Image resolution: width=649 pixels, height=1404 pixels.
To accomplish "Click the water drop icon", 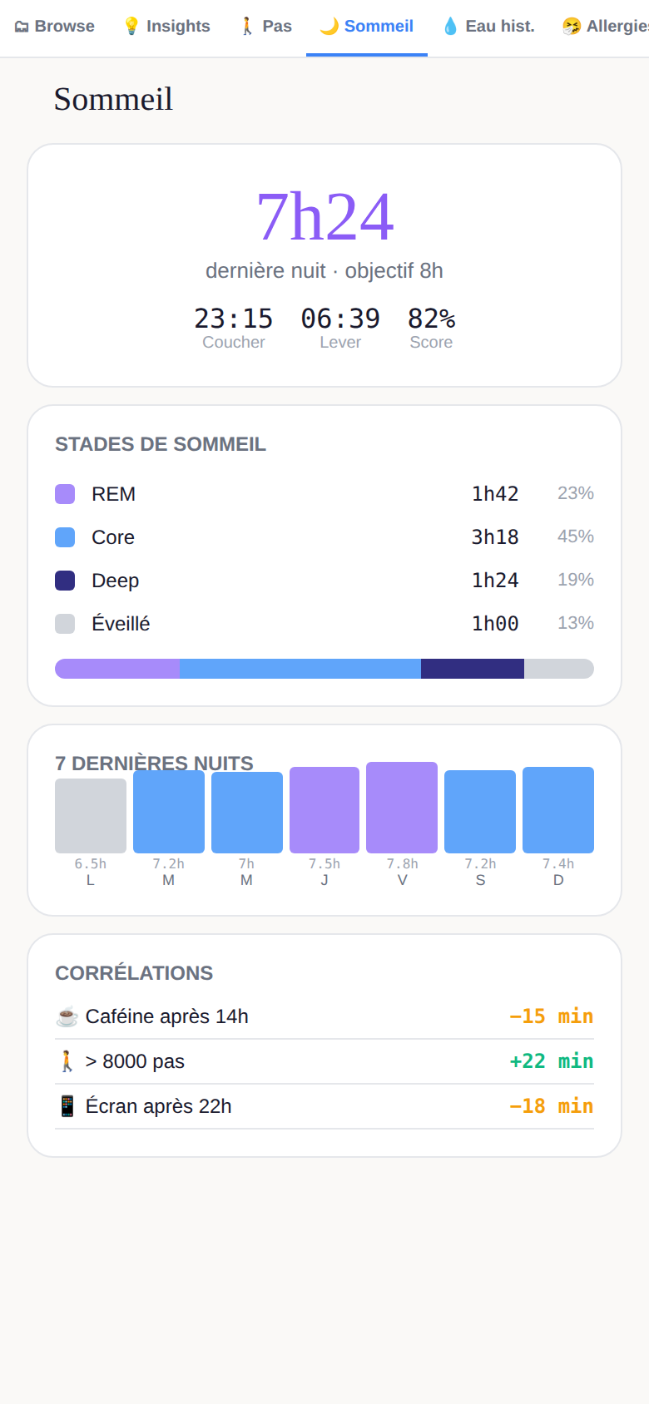I will pyautogui.click(x=450, y=27).
